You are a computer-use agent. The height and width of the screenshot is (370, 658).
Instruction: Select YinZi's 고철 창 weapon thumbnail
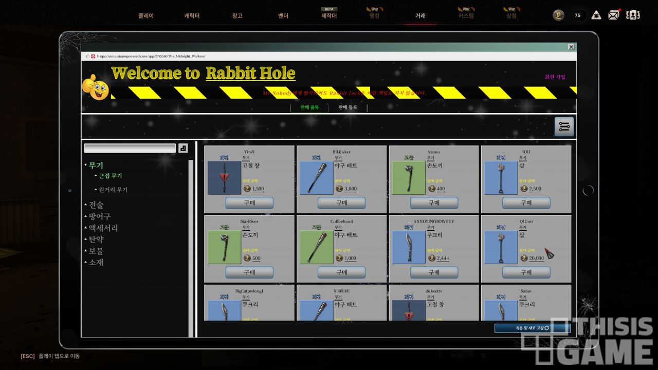[x=224, y=178]
